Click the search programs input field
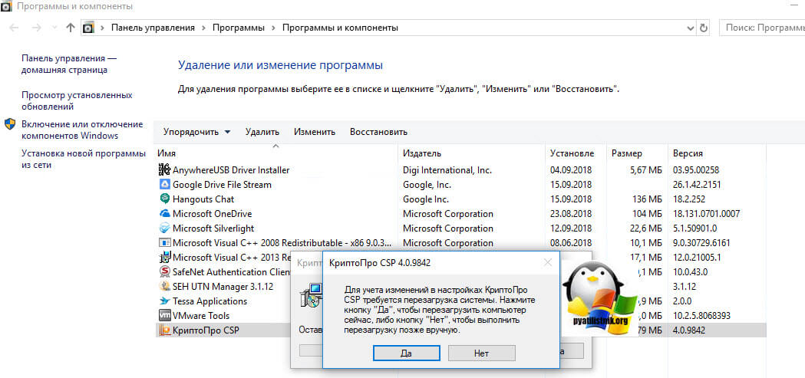The width and height of the screenshot is (805, 378). point(763,28)
